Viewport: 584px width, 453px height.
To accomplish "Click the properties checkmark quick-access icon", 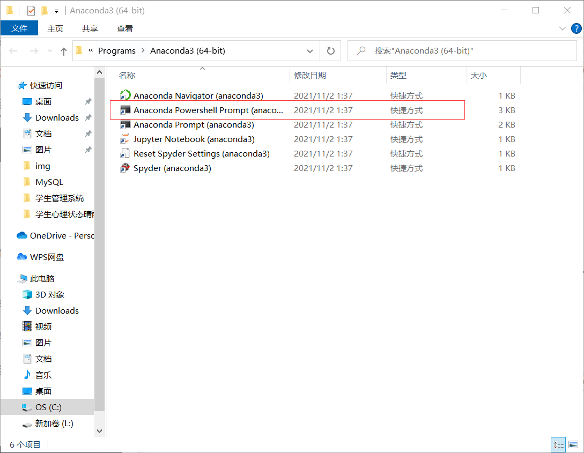I will 31,11.
